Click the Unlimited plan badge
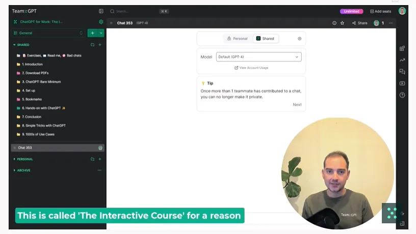Screen dimensions: 416x234 point(352,11)
